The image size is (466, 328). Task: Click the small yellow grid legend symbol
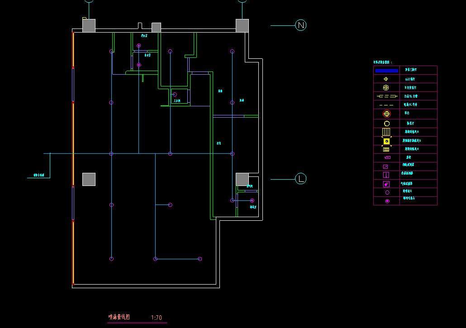point(386,149)
